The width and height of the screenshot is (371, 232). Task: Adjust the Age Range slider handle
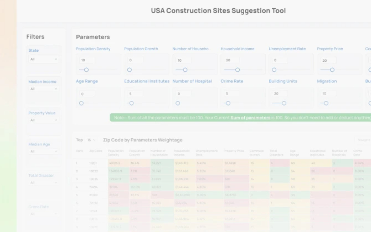82,103
